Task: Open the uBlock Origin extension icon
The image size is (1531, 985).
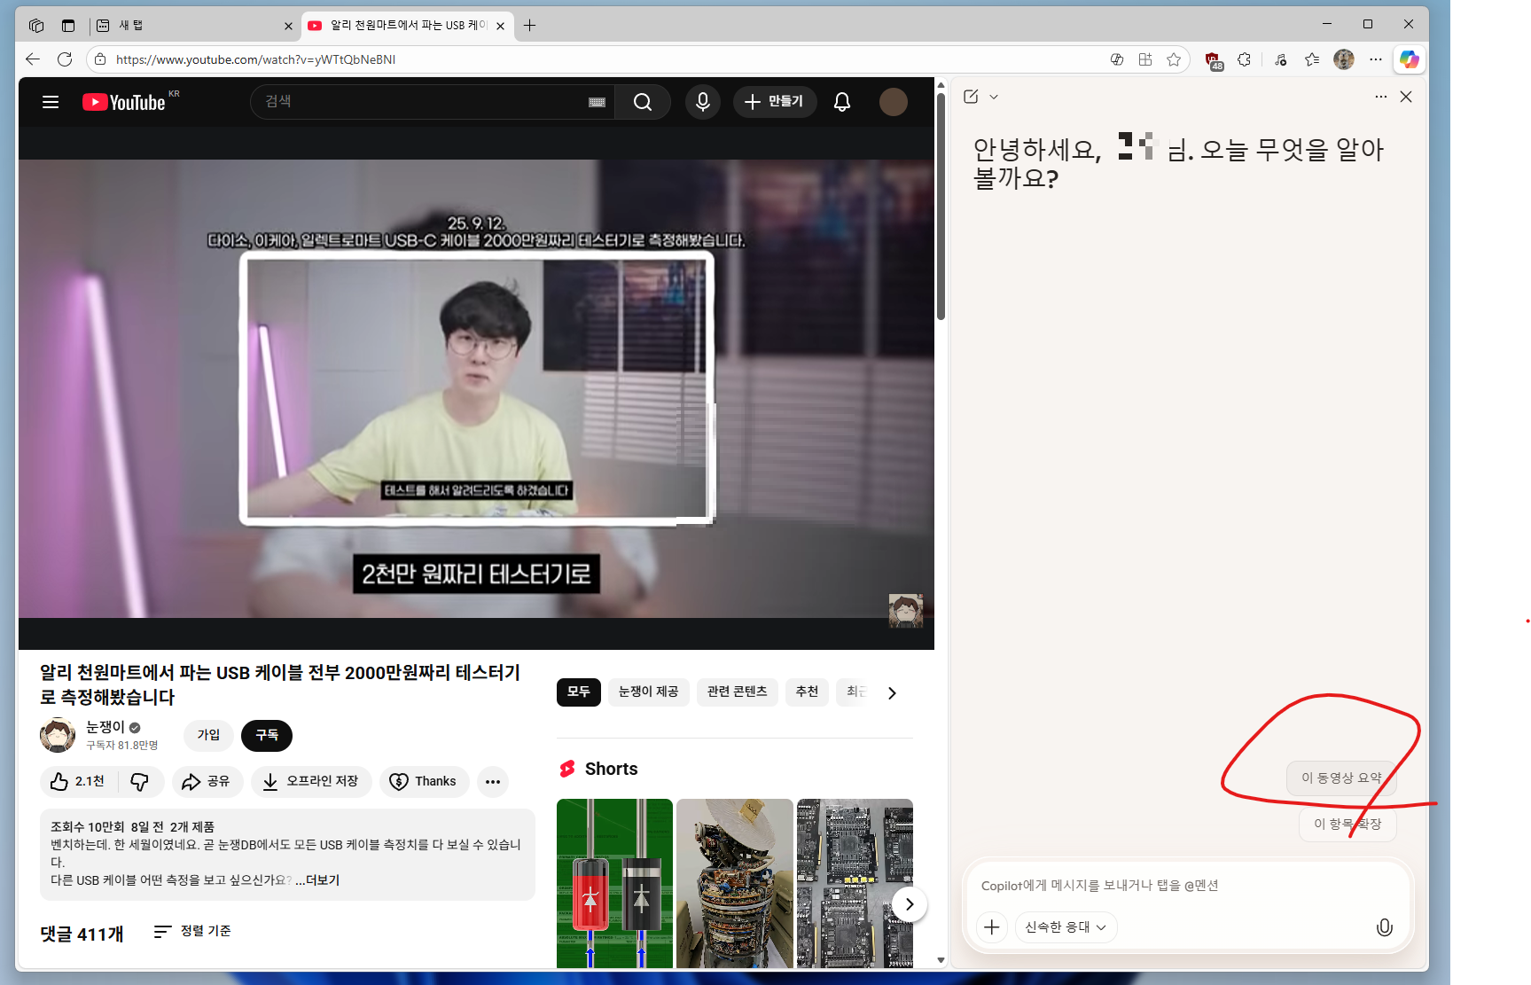Action: [1213, 60]
